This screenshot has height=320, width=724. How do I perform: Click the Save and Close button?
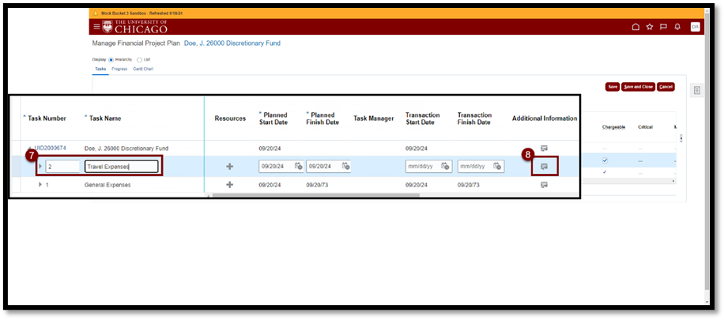[638, 87]
